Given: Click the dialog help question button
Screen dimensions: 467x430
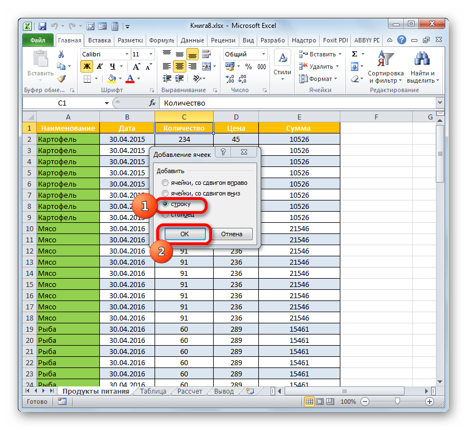Looking at the screenshot, I should click(x=223, y=152).
